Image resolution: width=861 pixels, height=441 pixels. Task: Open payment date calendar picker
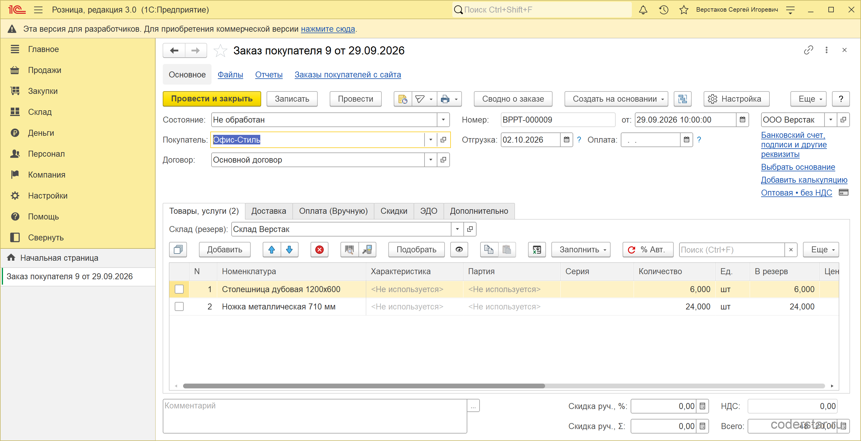(x=687, y=140)
